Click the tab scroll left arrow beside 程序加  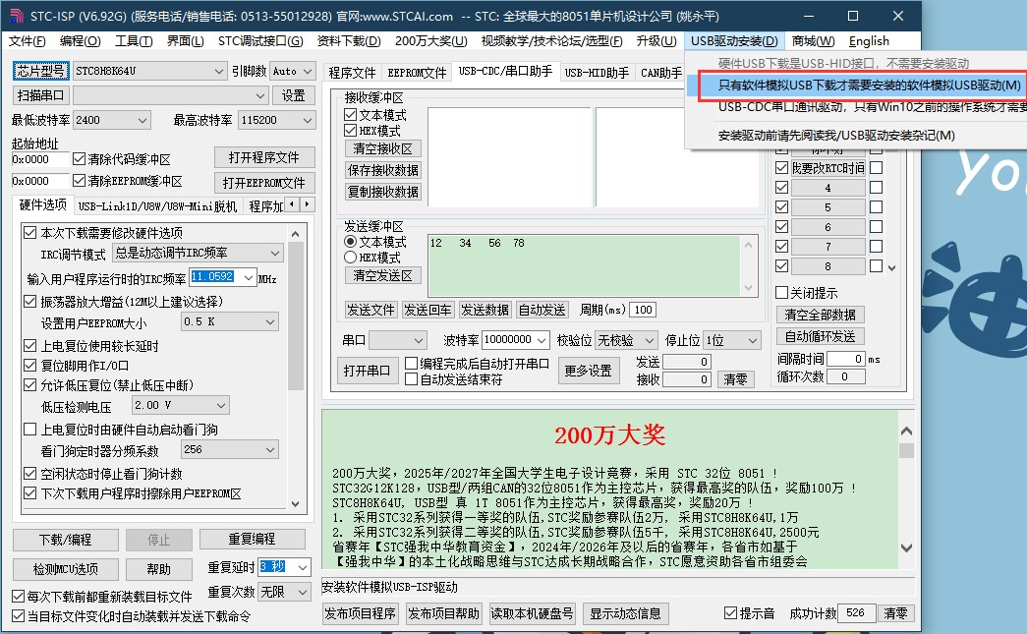(292, 204)
